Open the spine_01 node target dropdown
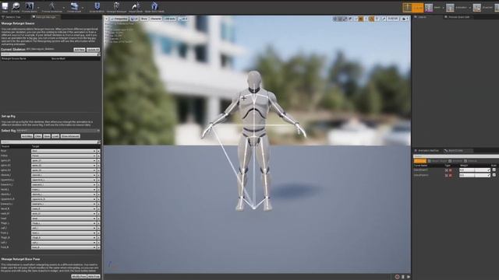499x280 pixels. click(x=64, y=161)
